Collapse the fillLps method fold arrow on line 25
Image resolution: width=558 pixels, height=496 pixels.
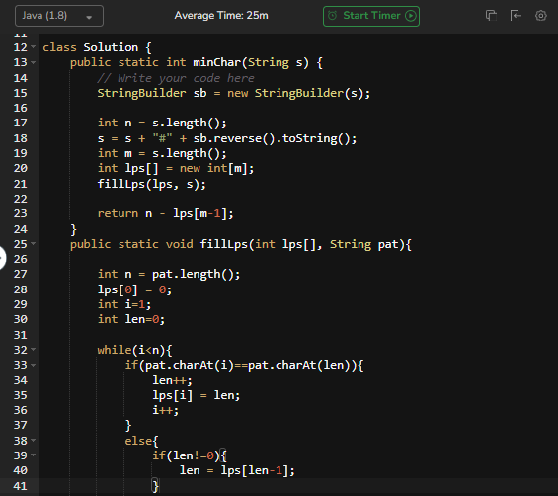[34, 243]
